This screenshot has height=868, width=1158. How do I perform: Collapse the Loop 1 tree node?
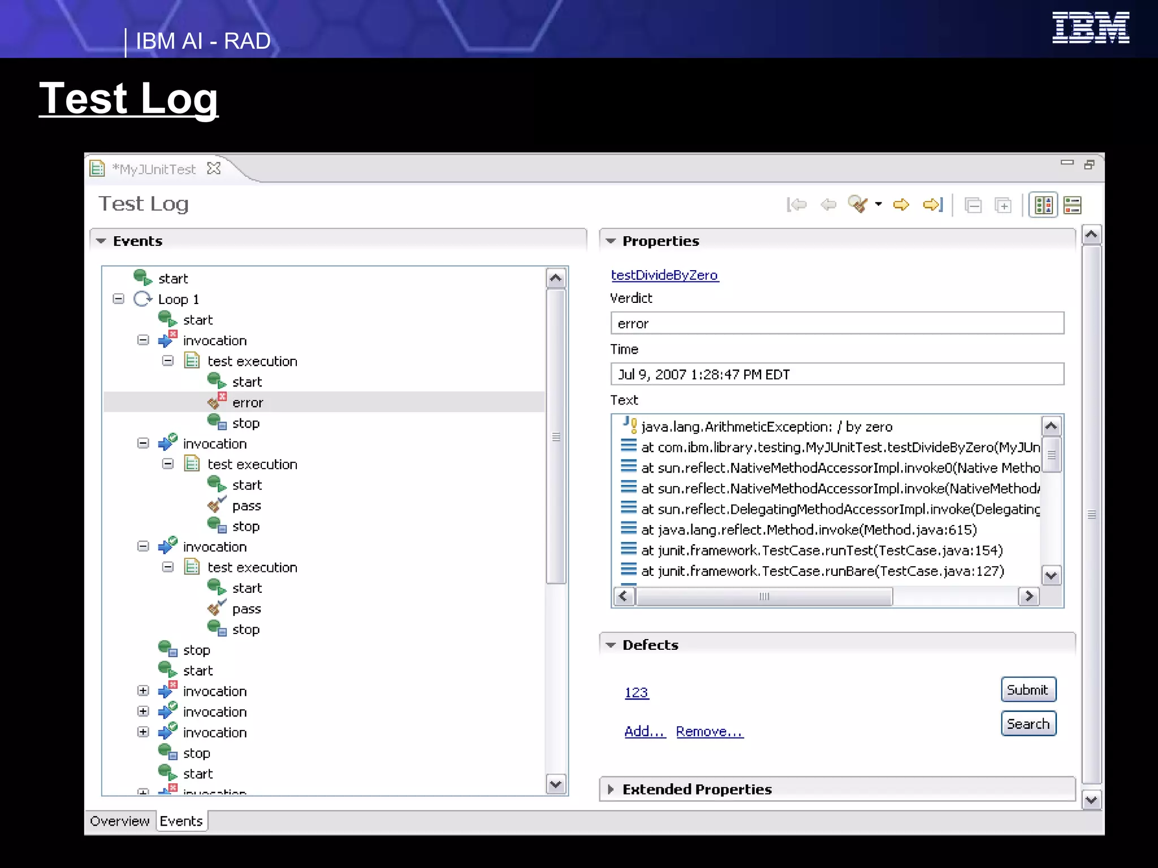pyautogui.click(x=118, y=299)
